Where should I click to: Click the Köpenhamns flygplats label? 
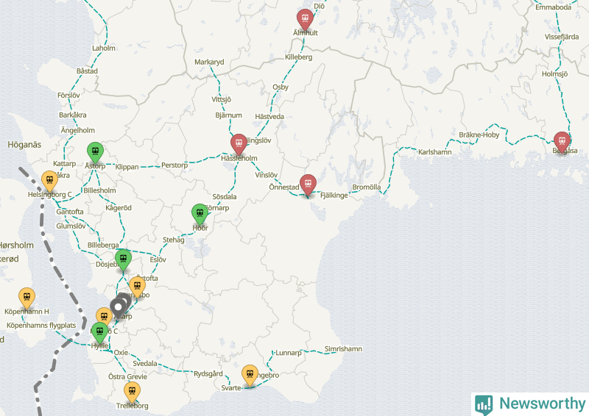point(41,325)
